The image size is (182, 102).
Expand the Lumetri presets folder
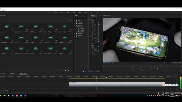click(x=75, y=22)
